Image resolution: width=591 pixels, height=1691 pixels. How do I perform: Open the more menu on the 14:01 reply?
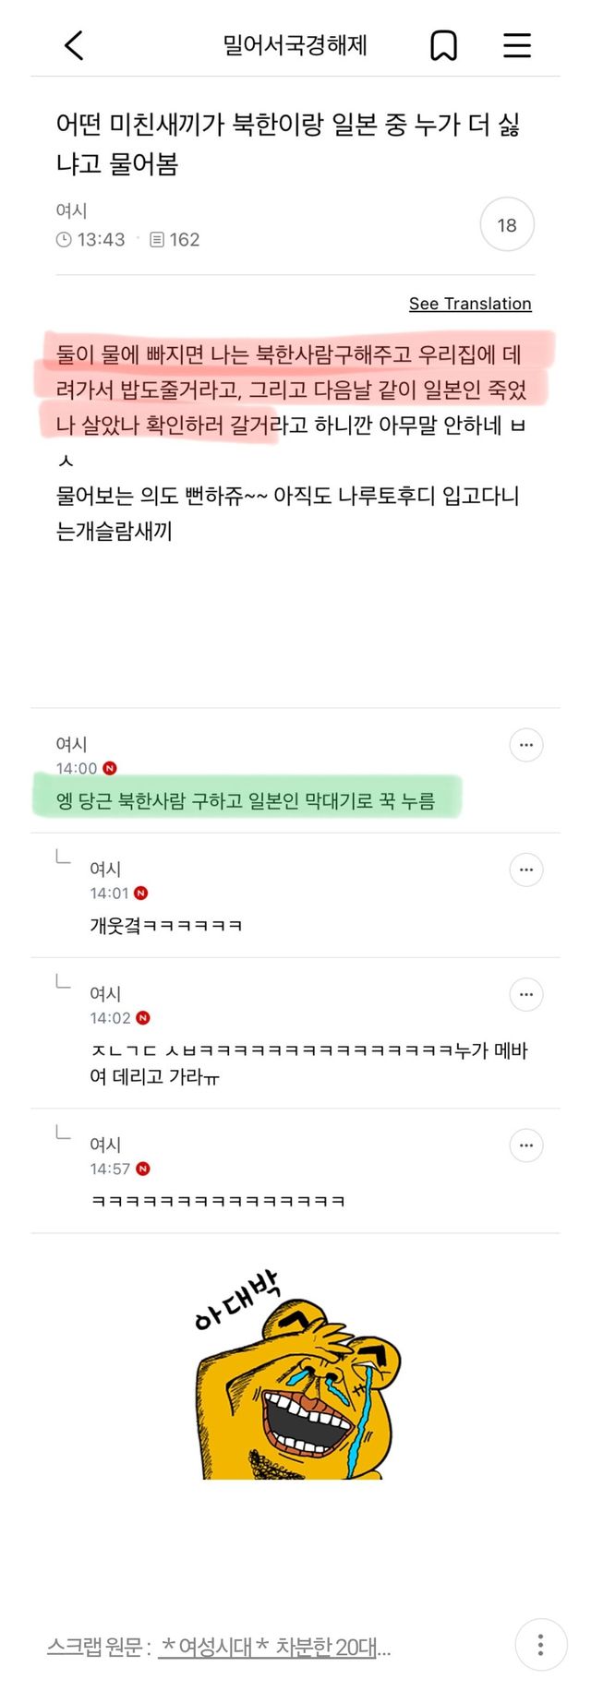tap(526, 869)
